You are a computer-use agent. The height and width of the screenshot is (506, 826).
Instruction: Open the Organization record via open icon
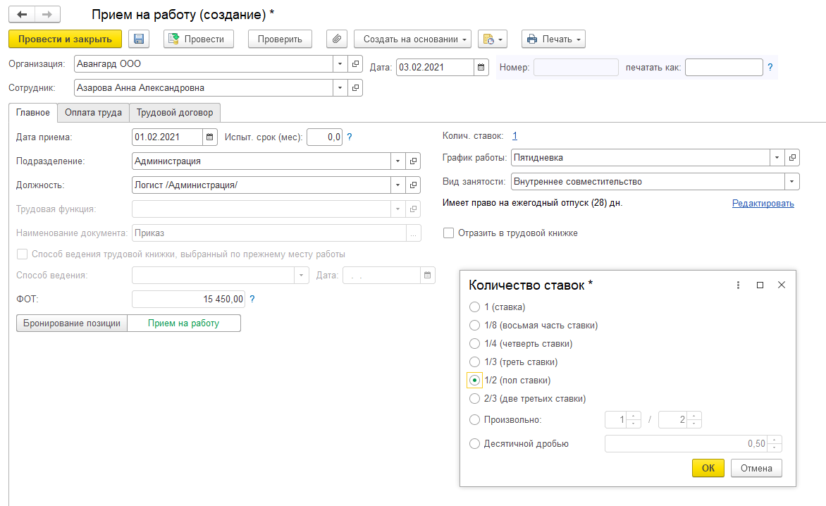click(356, 64)
